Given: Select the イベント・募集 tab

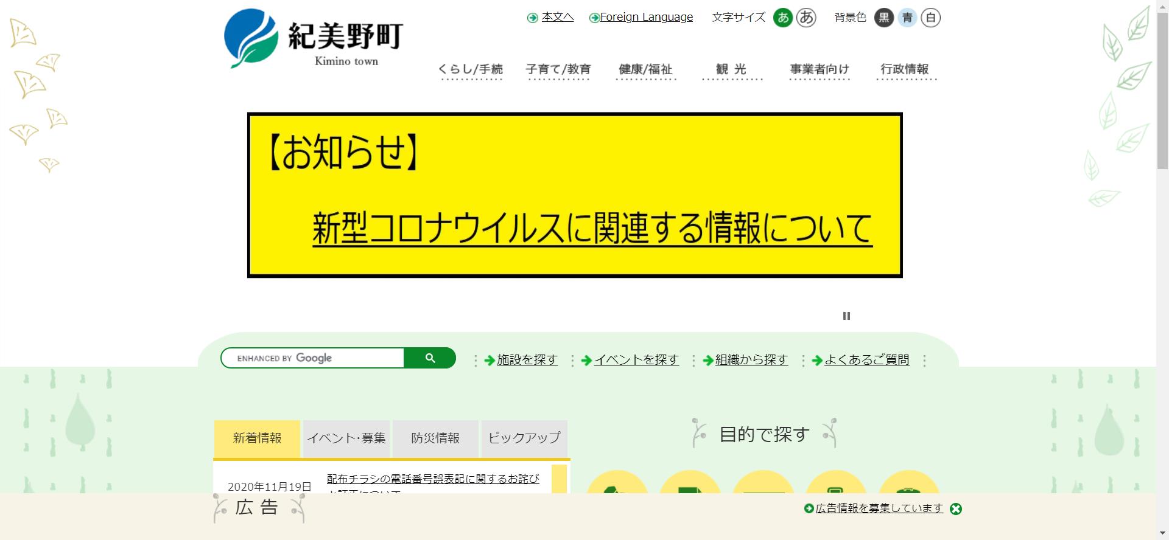Looking at the screenshot, I should (346, 438).
